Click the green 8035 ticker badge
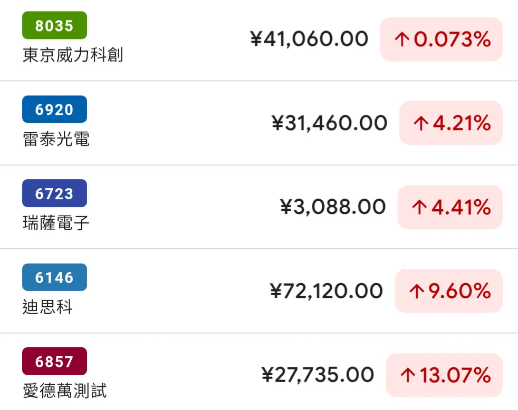Image resolution: width=518 pixels, height=410 pixels. 54,25
